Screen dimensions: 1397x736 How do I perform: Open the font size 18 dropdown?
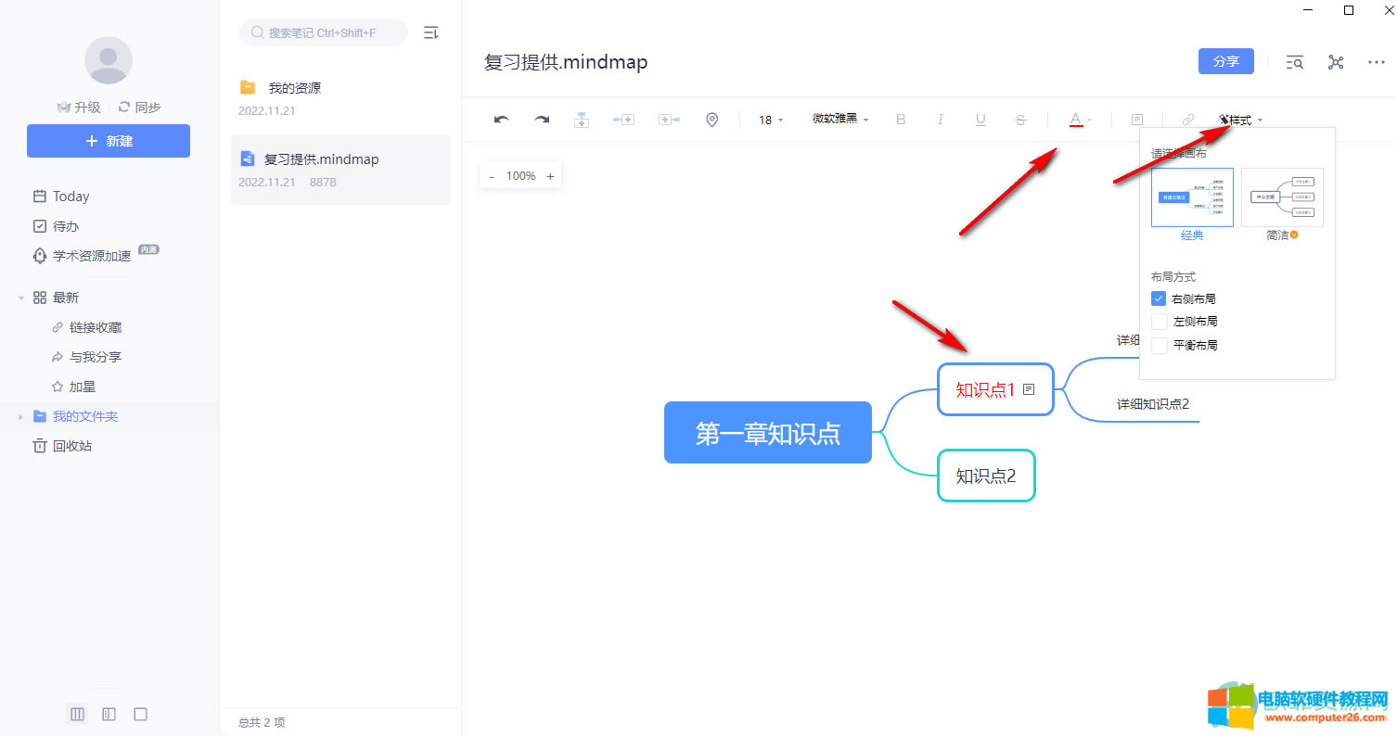click(771, 120)
